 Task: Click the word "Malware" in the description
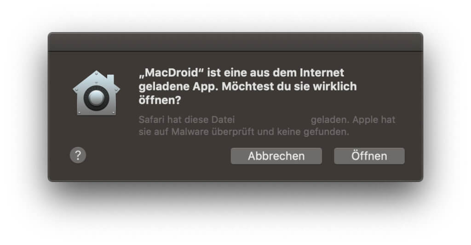coord(190,132)
